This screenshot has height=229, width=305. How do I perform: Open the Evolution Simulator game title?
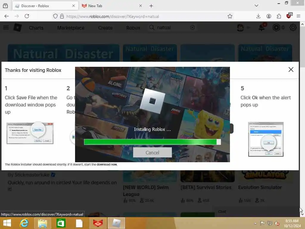pos(260,187)
